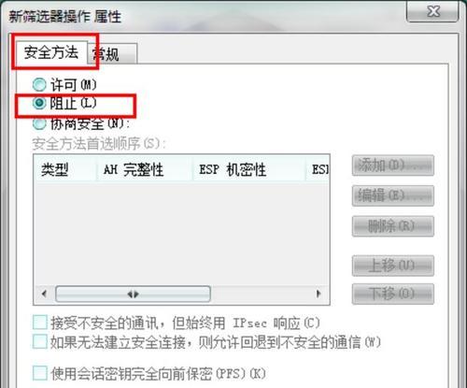Sort by the ESP 机密性 column header
467x388 pixels.
click(x=248, y=169)
